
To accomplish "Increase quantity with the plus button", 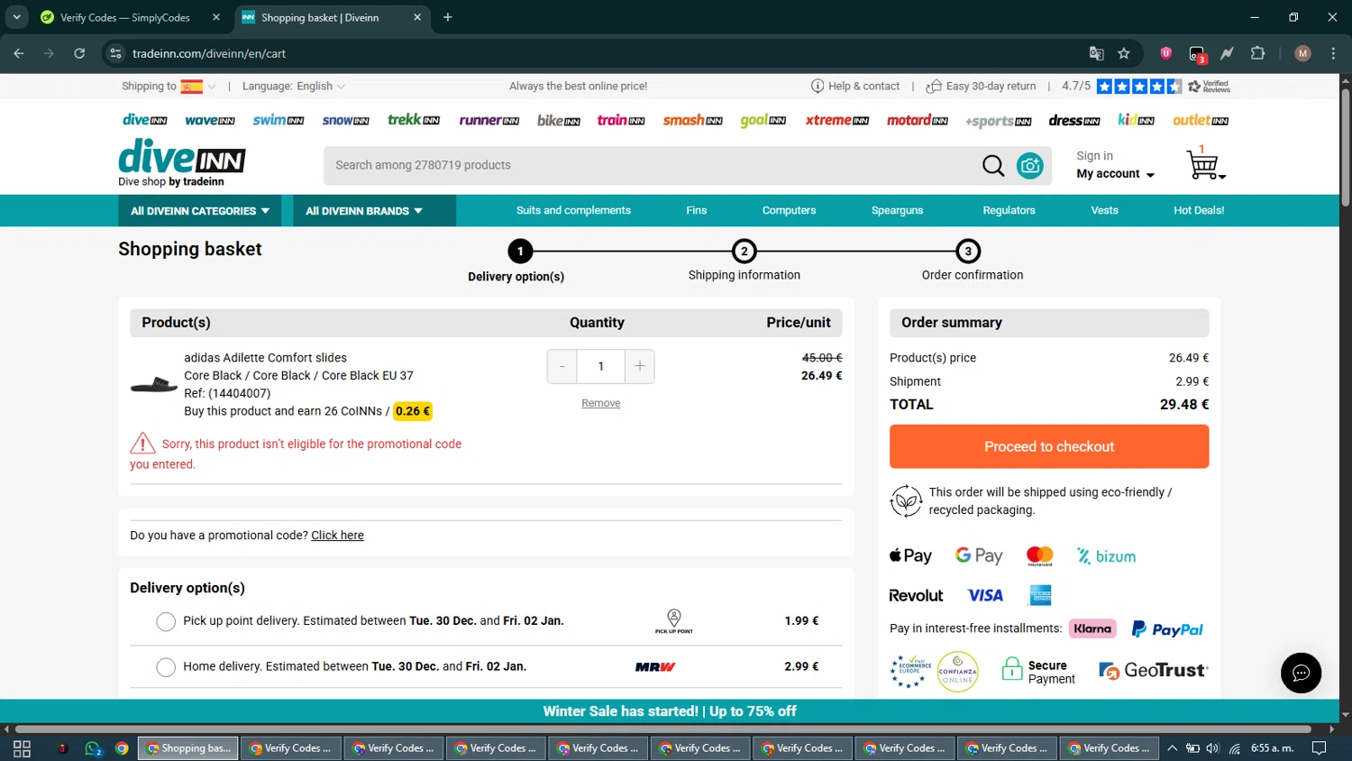I will 640,366.
